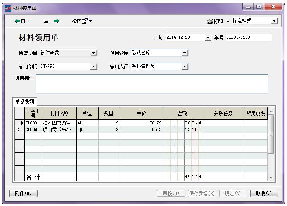
Task: Click the 附件(0) button
Action: (23, 193)
